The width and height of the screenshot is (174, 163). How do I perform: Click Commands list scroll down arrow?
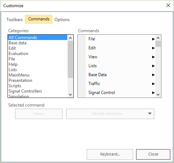pos(158,95)
